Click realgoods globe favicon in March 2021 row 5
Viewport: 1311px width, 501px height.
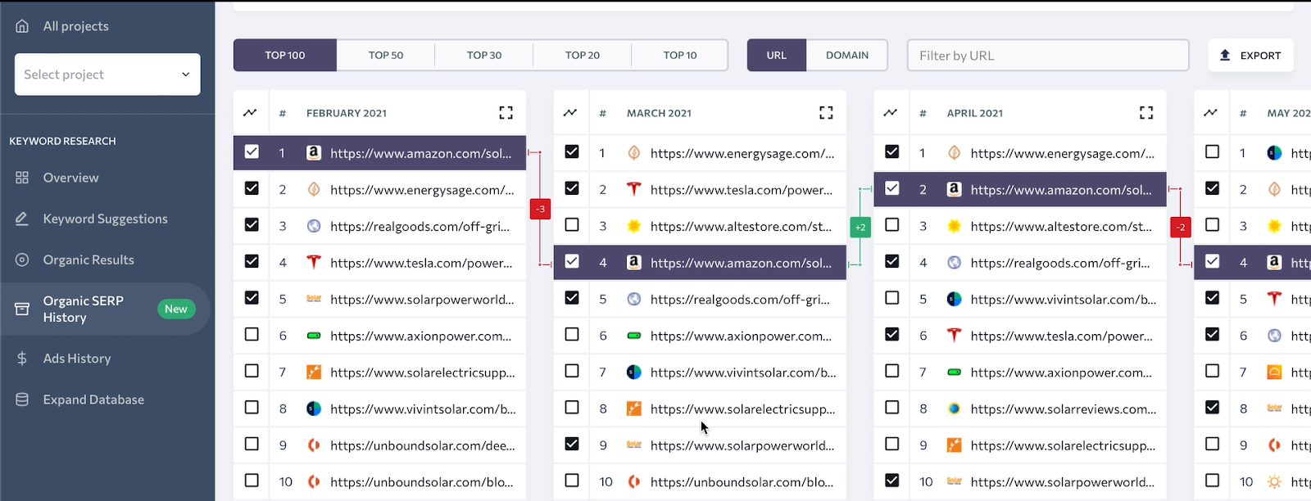click(x=633, y=299)
